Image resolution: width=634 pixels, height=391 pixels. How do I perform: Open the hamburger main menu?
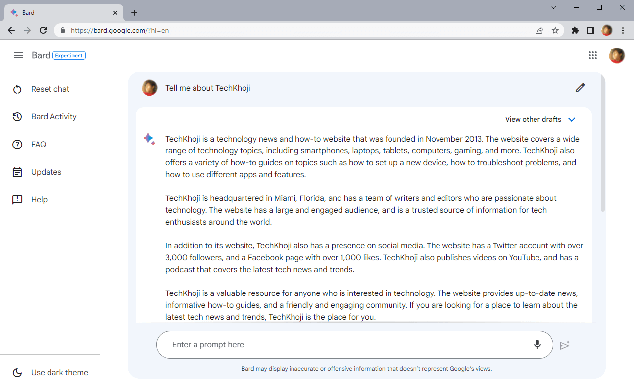pyautogui.click(x=18, y=55)
